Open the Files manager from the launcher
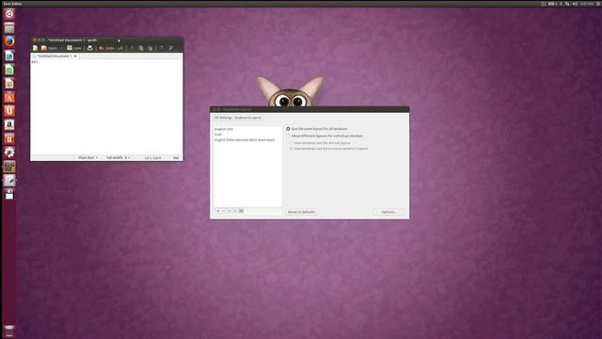This screenshot has height=339, width=602. click(9, 27)
